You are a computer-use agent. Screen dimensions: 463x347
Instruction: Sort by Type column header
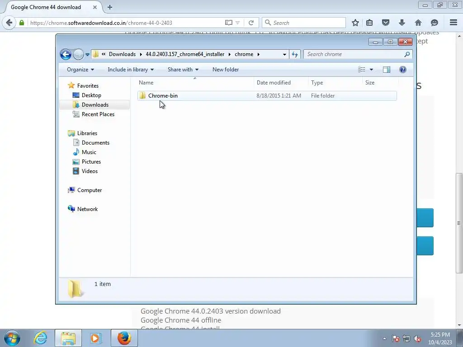[335, 83]
